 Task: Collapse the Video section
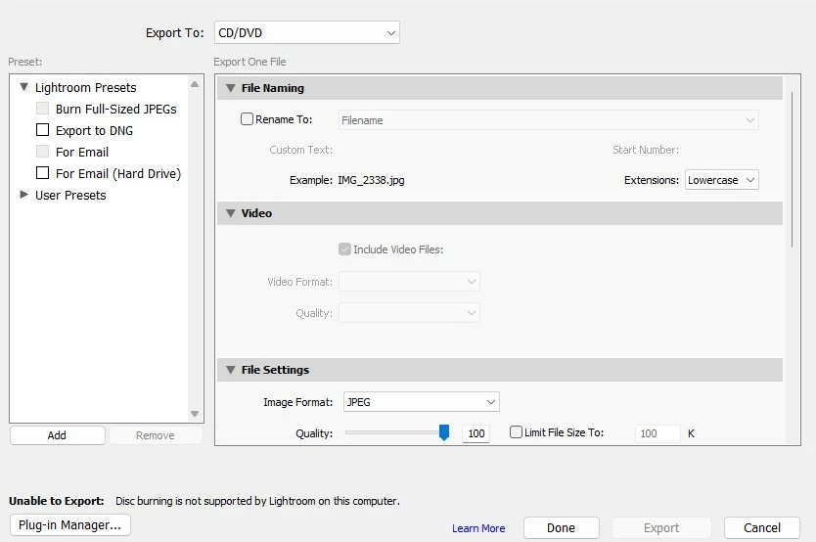coord(231,213)
